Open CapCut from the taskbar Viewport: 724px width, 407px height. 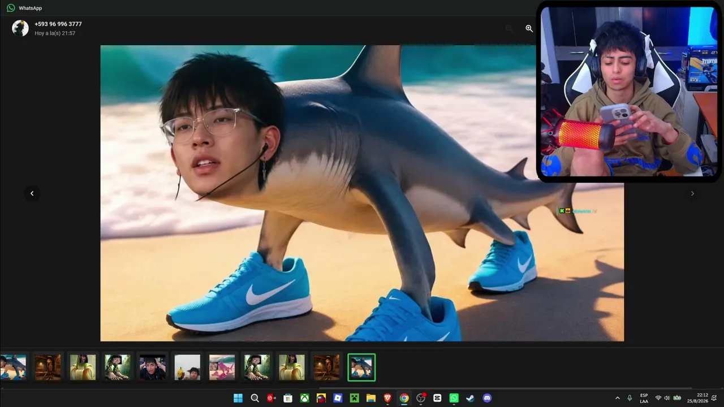(437, 398)
